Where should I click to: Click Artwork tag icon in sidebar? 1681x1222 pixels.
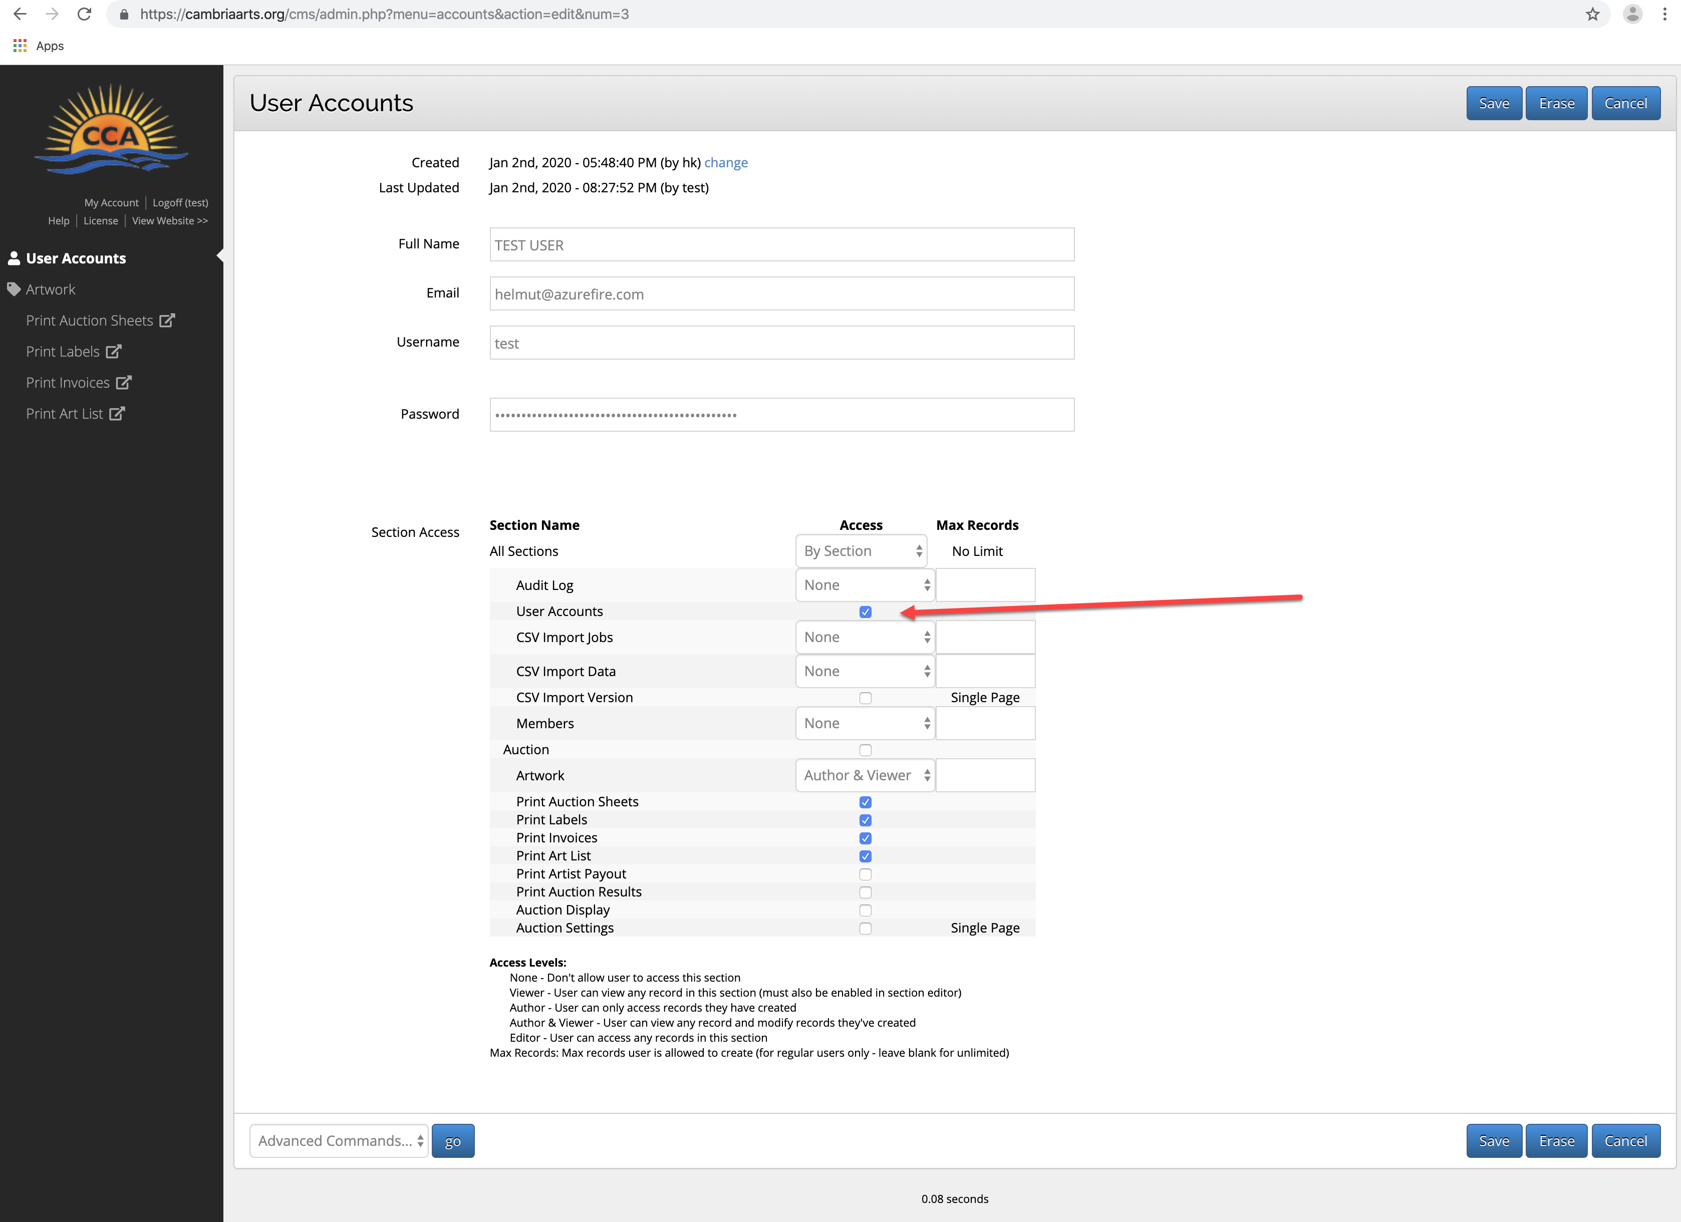pos(14,289)
